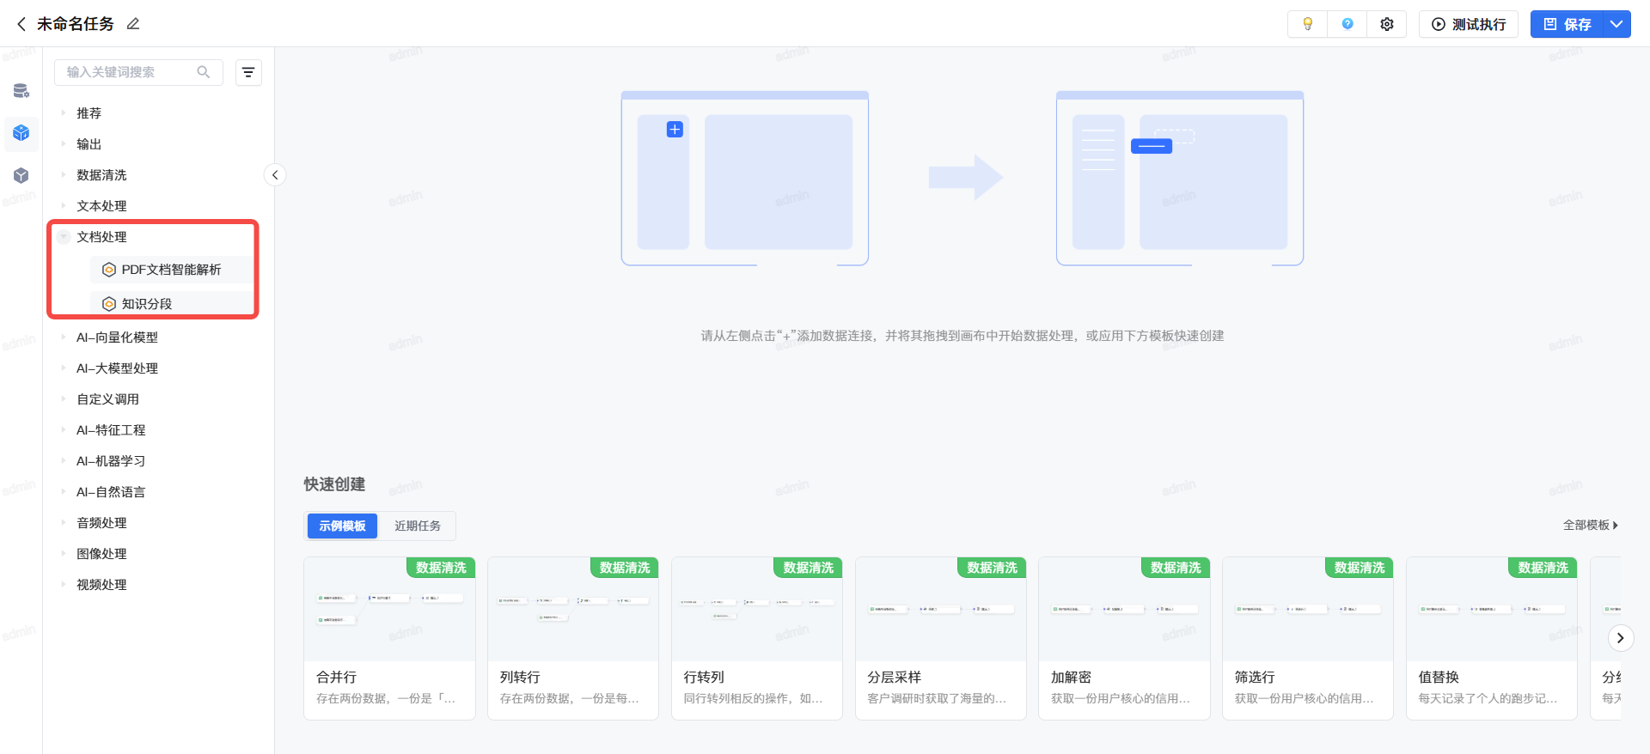Select the blue cube sidebar icon
1650x754 pixels.
(21, 133)
